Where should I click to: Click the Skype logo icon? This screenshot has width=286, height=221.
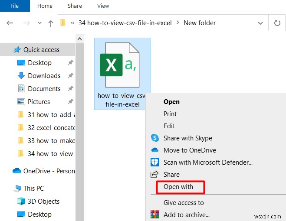(155, 138)
